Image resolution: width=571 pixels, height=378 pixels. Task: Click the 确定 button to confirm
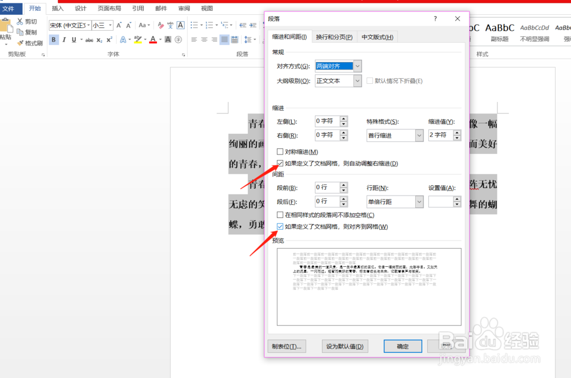(x=403, y=346)
